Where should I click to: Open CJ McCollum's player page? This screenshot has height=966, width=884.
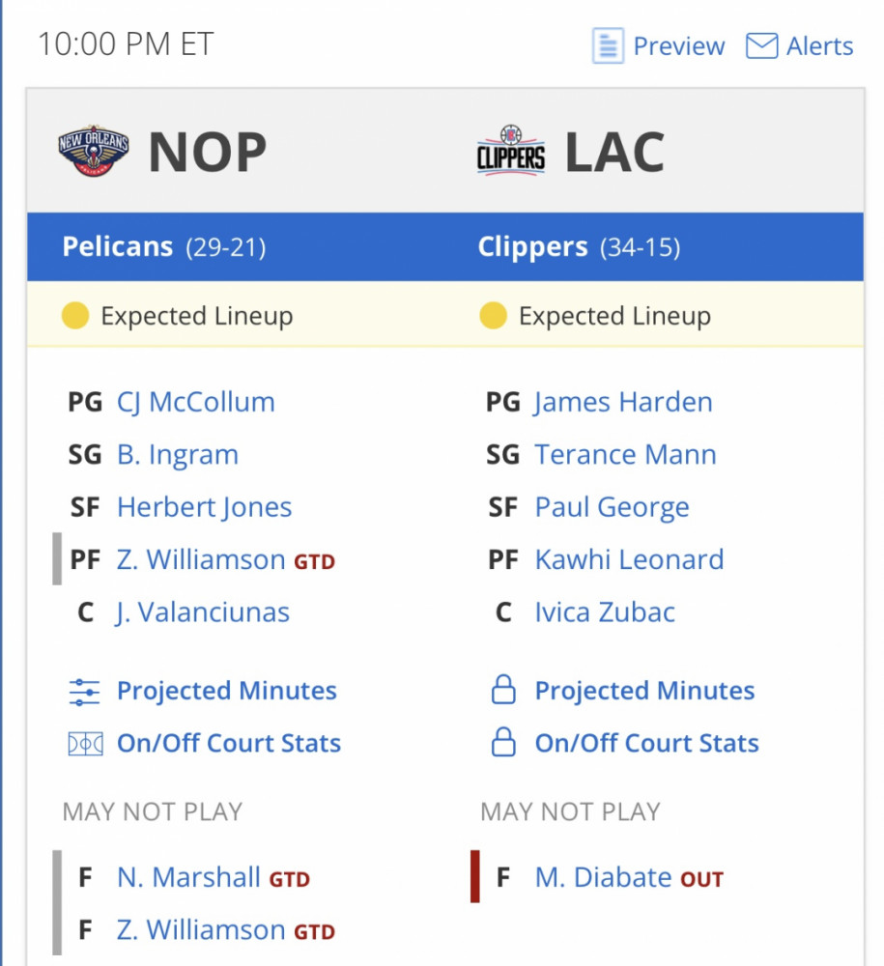pyautogui.click(x=196, y=402)
